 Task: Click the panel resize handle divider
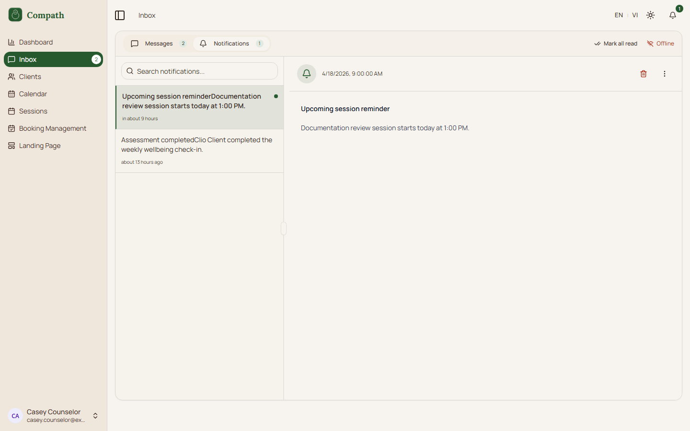pos(284,228)
